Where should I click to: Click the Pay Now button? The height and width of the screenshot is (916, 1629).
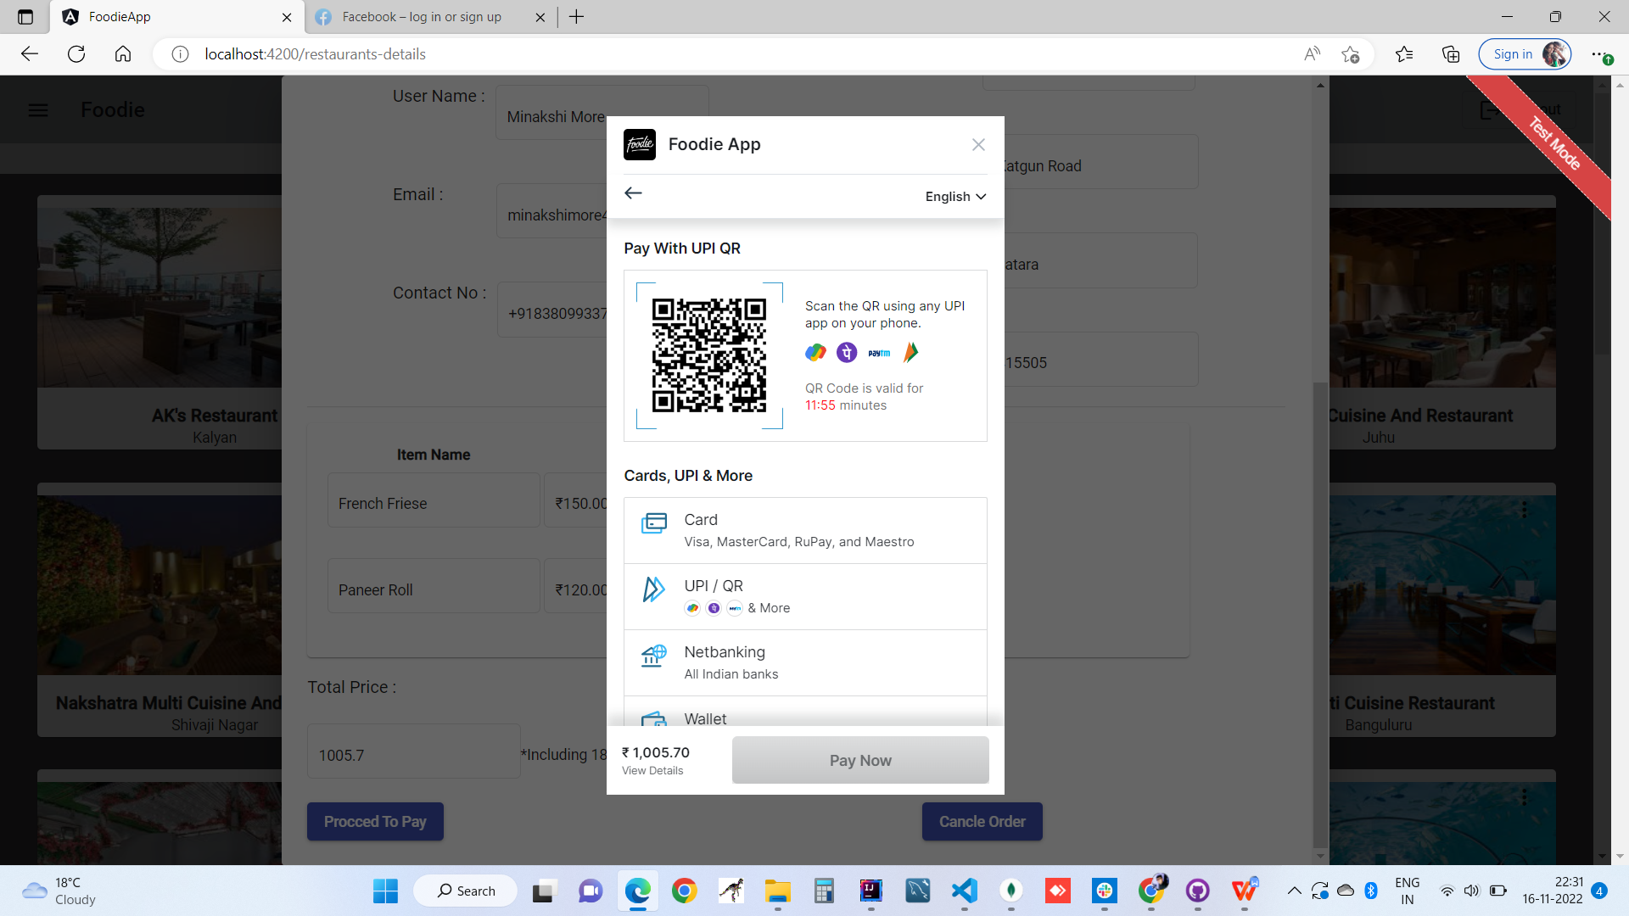point(859,760)
